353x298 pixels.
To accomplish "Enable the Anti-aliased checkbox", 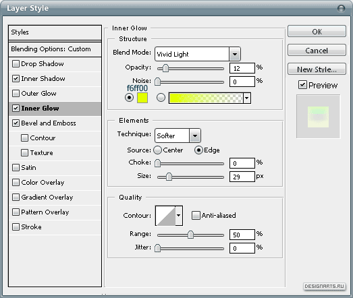I will point(196,216).
